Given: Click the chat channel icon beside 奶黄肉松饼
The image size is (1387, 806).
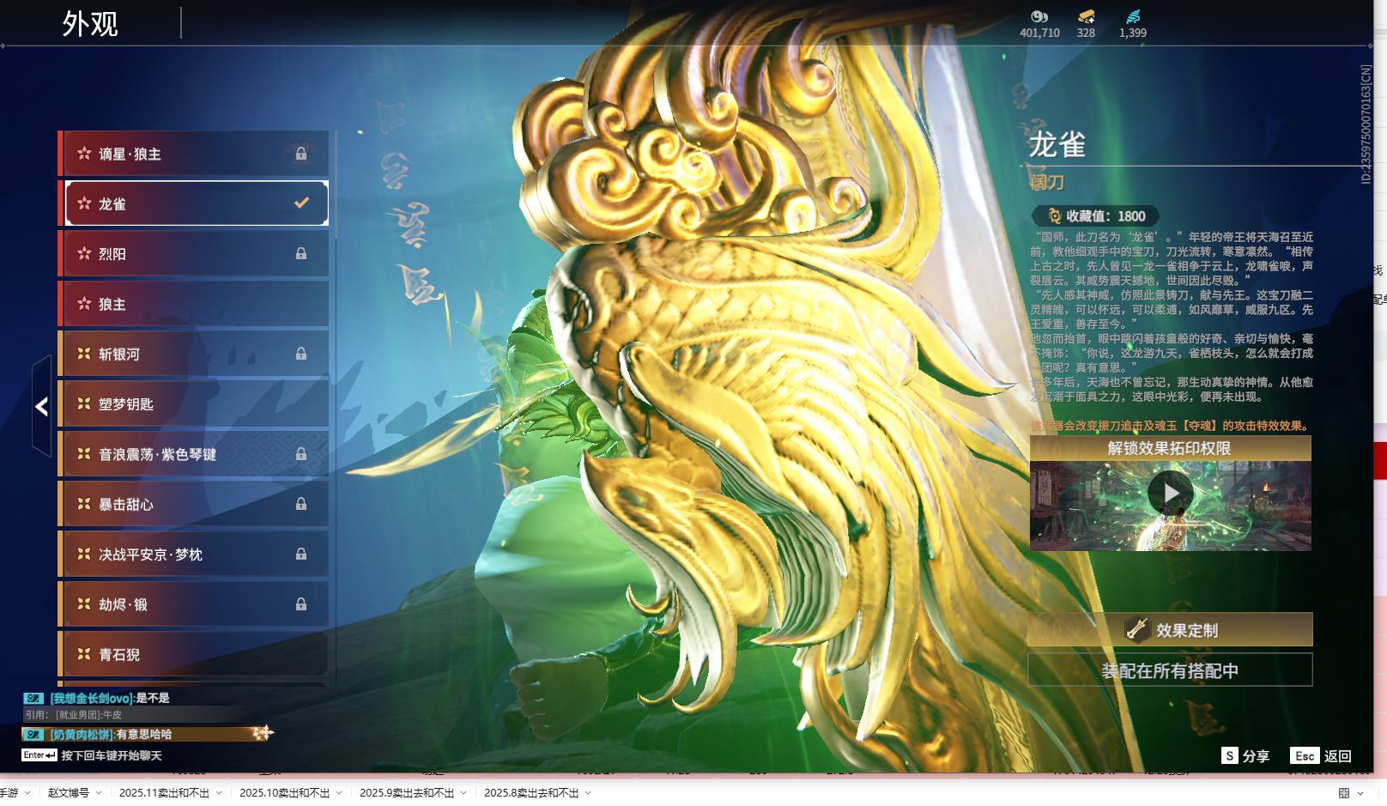Looking at the screenshot, I should coord(33,734).
